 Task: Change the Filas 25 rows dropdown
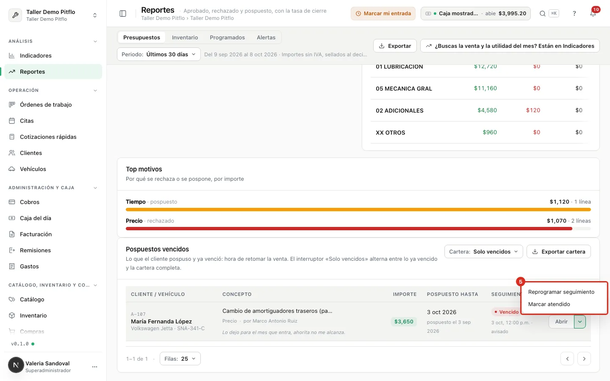(x=180, y=359)
